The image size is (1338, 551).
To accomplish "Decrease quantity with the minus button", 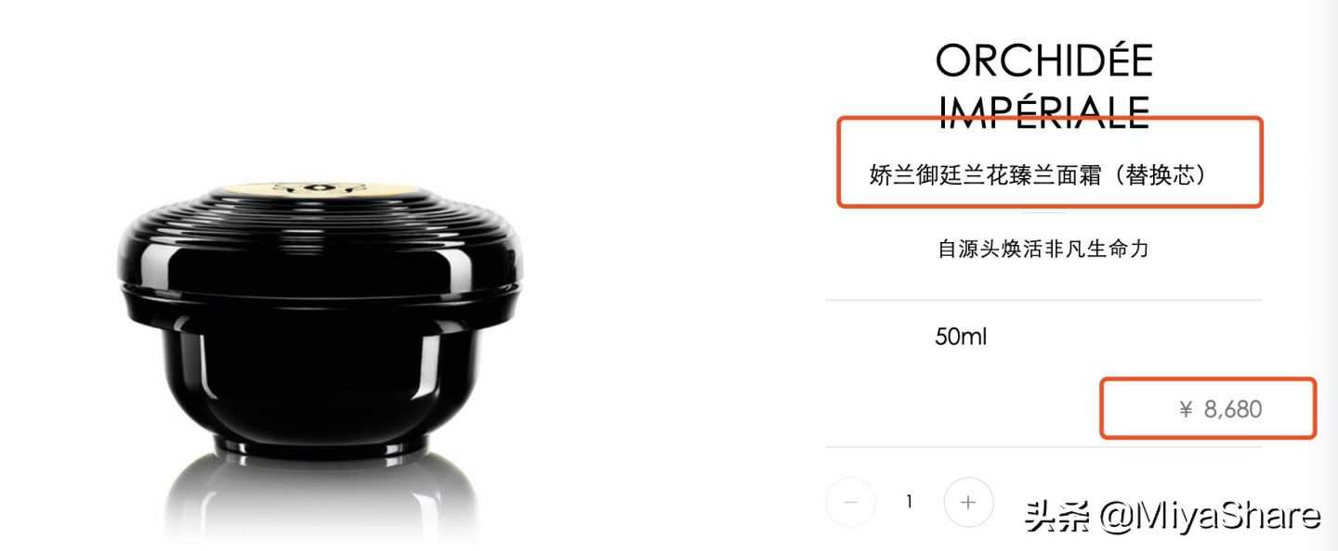I will pyautogui.click(x=849, y=503).
